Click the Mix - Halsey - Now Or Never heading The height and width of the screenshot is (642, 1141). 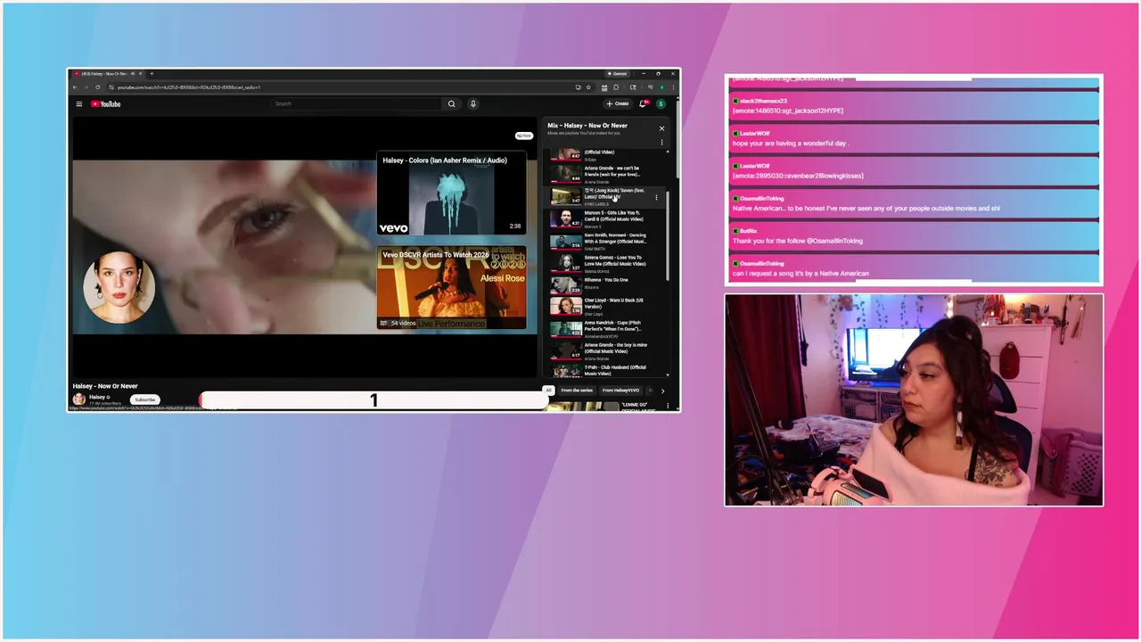[587, 126]
